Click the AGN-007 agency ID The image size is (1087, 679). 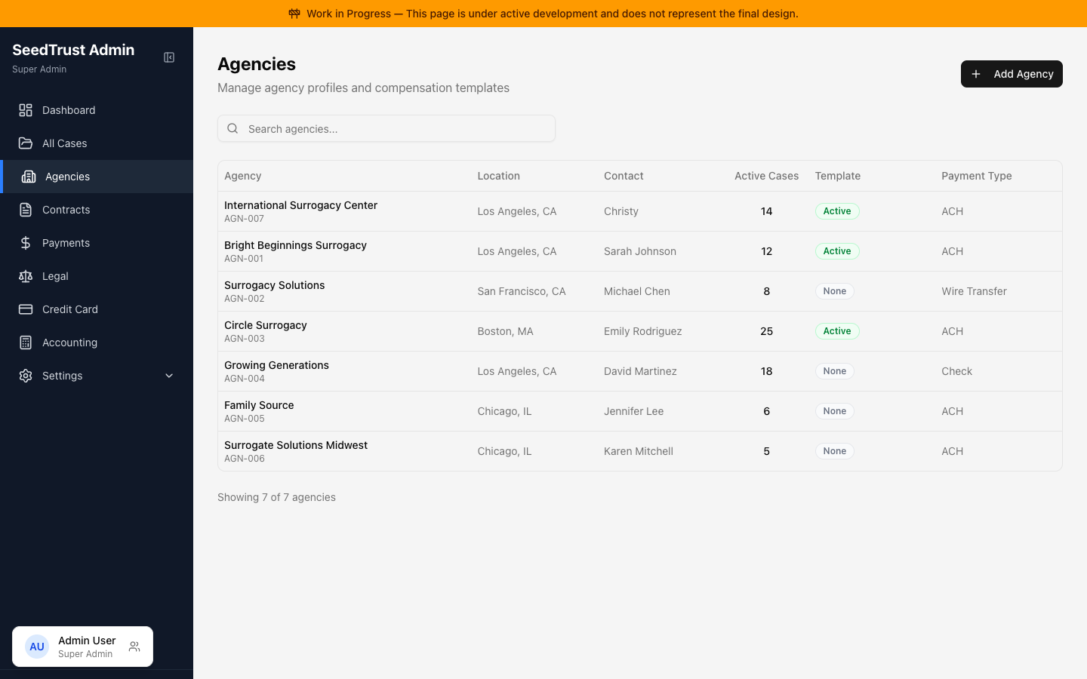[x=244, y=219]
